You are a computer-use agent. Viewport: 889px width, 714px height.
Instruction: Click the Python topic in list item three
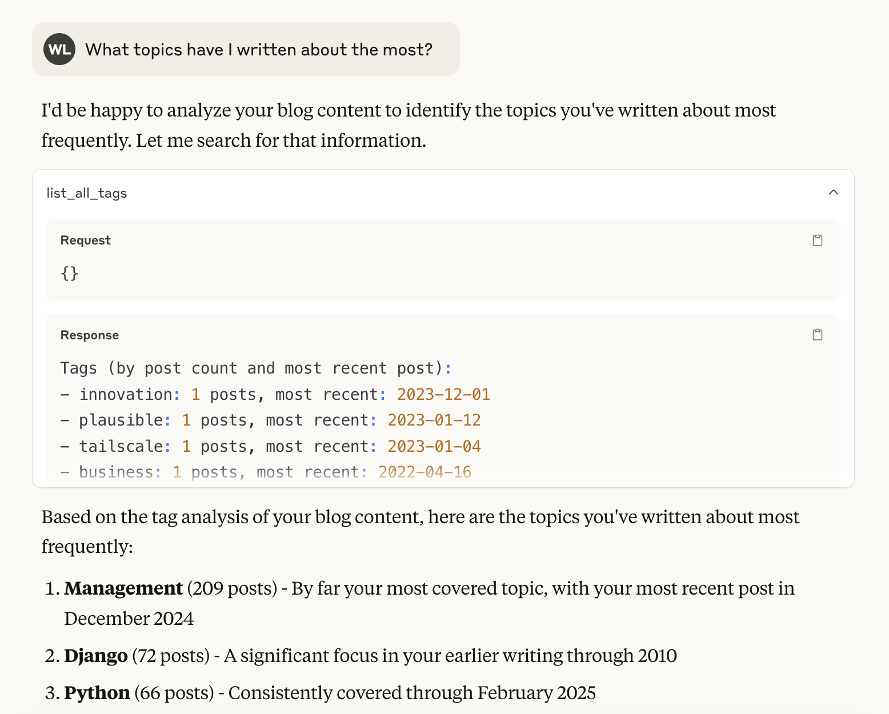(x=97, y=692)
